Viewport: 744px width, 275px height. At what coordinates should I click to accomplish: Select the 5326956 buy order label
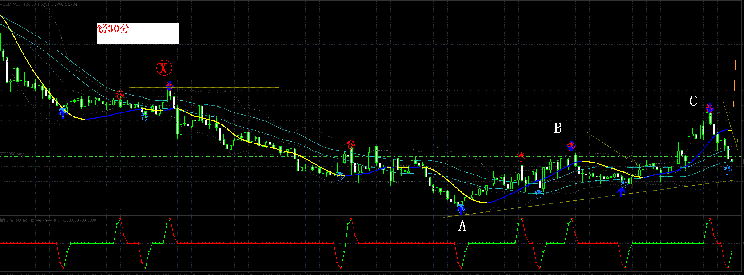(12, 154)
